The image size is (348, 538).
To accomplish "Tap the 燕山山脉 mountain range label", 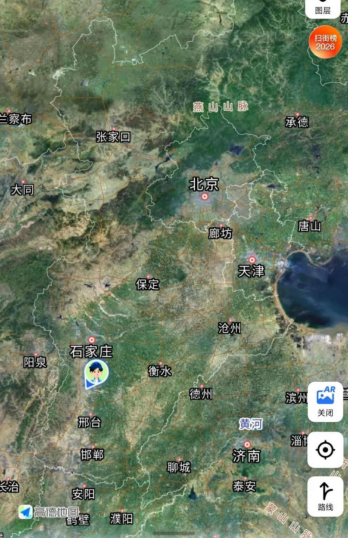I will point(221,106).
